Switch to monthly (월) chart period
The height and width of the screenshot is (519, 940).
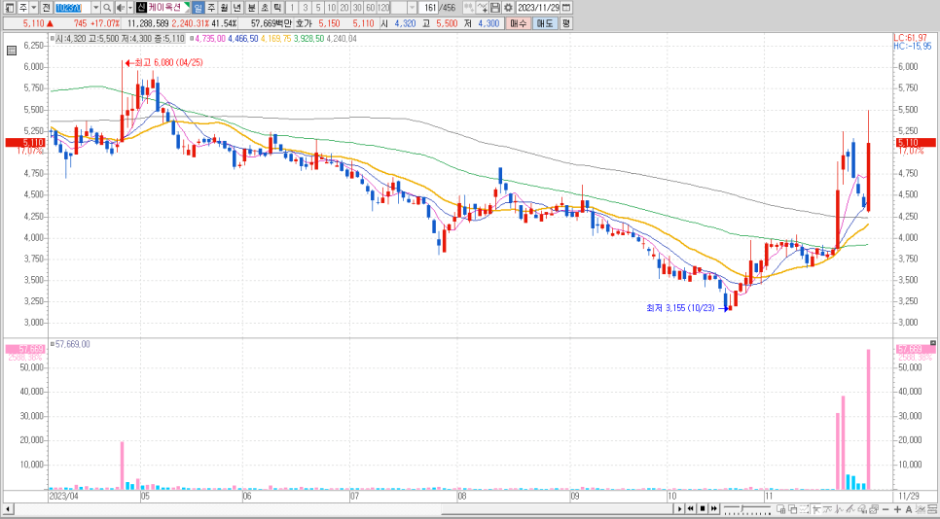(223, 8)
